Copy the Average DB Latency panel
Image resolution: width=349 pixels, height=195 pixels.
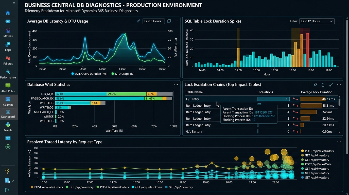169,21
